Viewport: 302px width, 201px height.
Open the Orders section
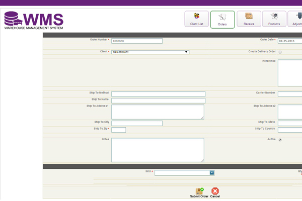[222, 20]
